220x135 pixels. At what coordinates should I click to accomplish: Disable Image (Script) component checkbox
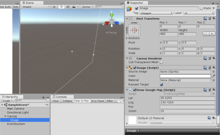(x=135, y=68)
